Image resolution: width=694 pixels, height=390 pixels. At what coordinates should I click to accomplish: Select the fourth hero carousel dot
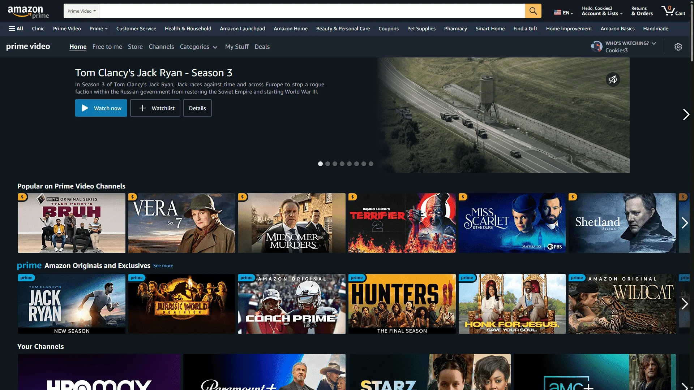(x=342, y=164)
